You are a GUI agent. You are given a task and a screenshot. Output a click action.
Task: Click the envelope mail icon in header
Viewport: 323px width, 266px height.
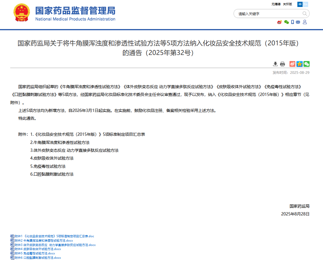click(298, 22)
